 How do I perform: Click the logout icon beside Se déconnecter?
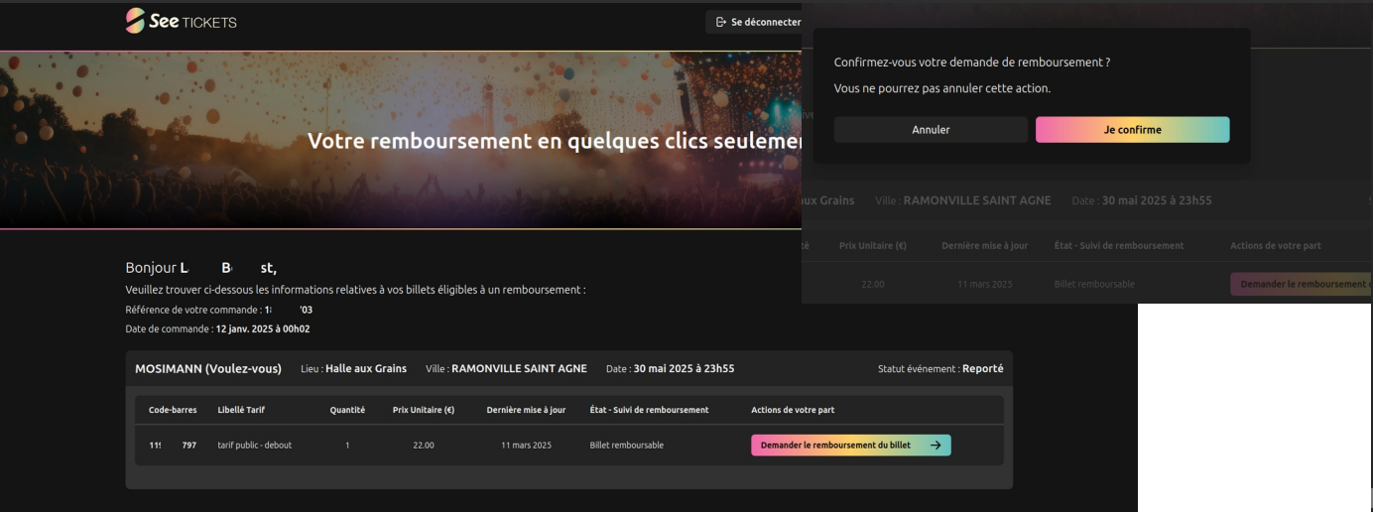tap(721, 22)
